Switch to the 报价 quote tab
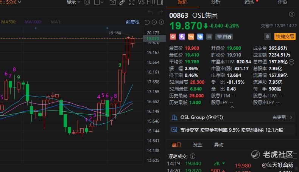299x172 pixels. pyautogui.click(x=182, y=2)
